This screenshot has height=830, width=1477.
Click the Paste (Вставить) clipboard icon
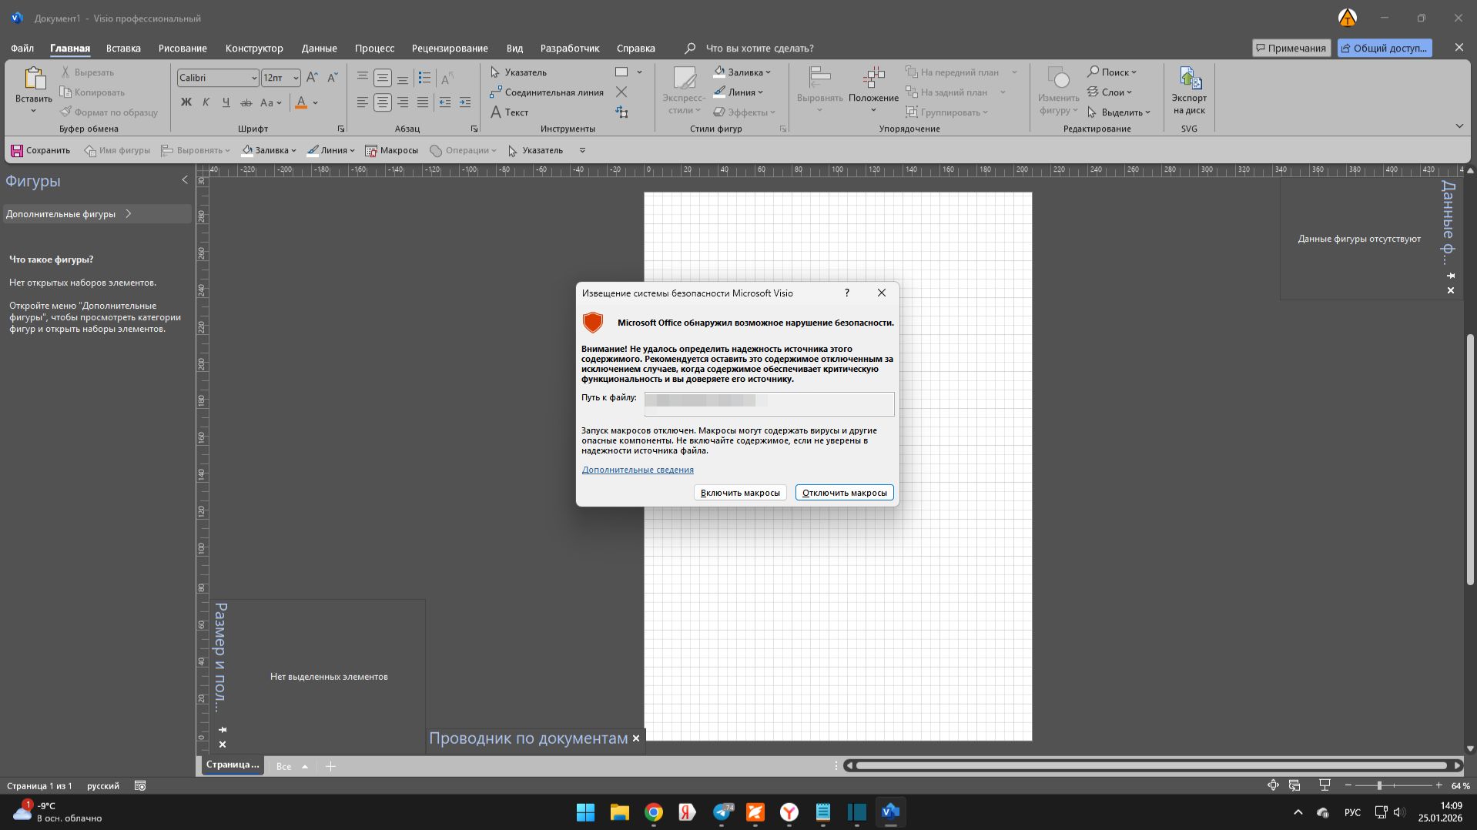pos(33,79)
